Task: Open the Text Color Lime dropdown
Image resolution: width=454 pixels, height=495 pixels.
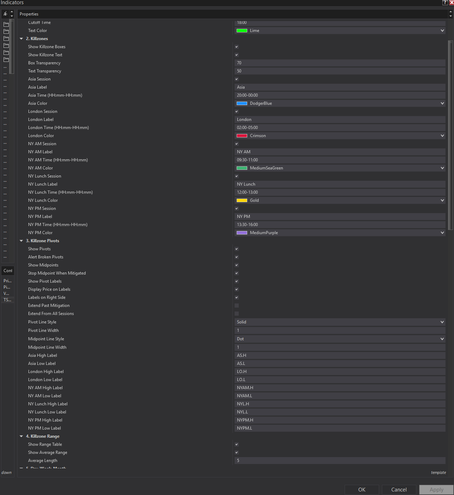Action: click(340, 31)
